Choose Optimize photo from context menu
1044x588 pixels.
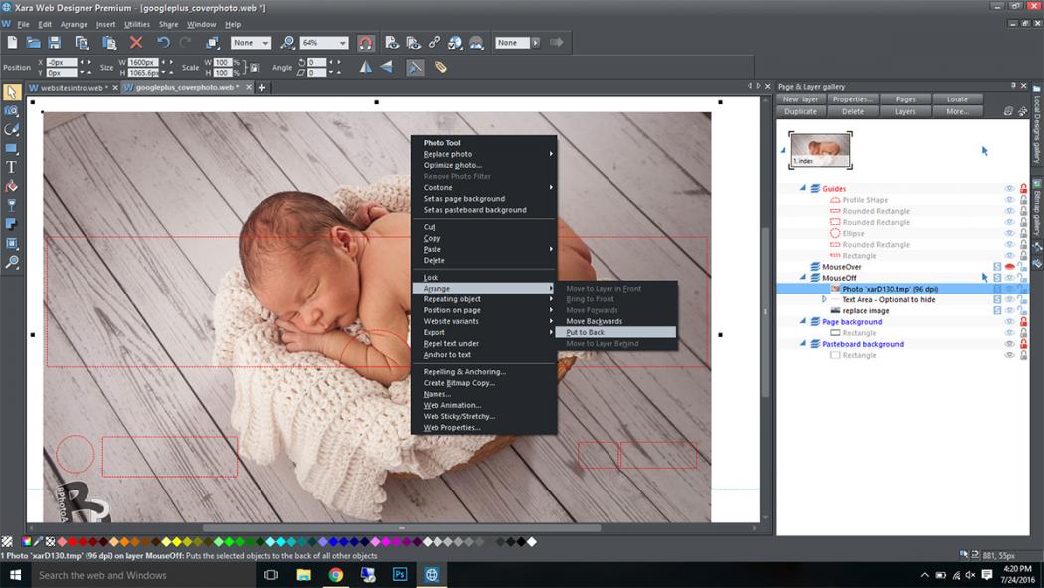483,165
